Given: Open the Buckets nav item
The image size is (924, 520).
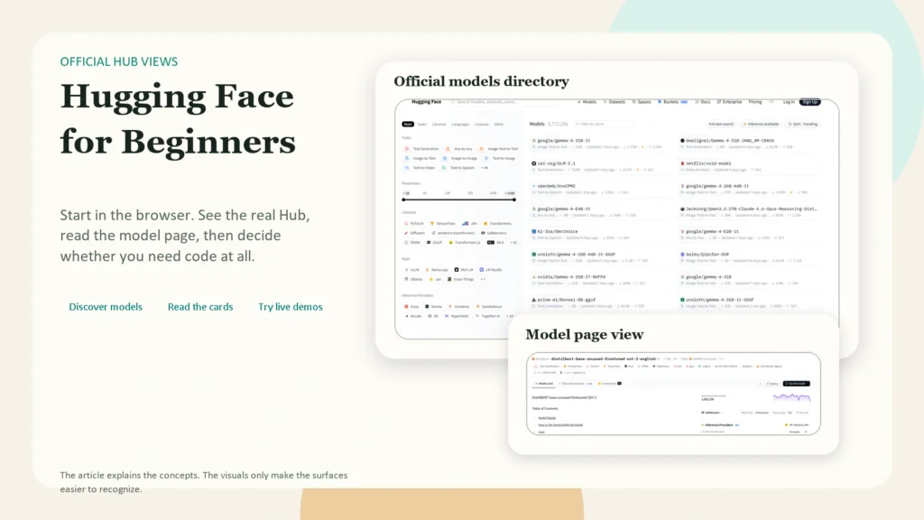Looking at the screenshot, I should [x=671, y=102].
